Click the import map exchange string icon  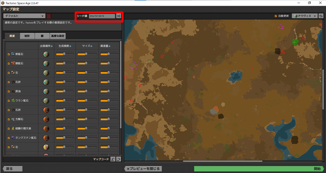113,159
